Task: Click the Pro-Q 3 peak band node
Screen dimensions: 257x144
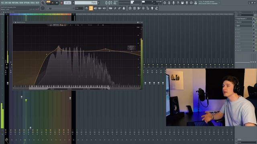Action: (x=58, y=47)
